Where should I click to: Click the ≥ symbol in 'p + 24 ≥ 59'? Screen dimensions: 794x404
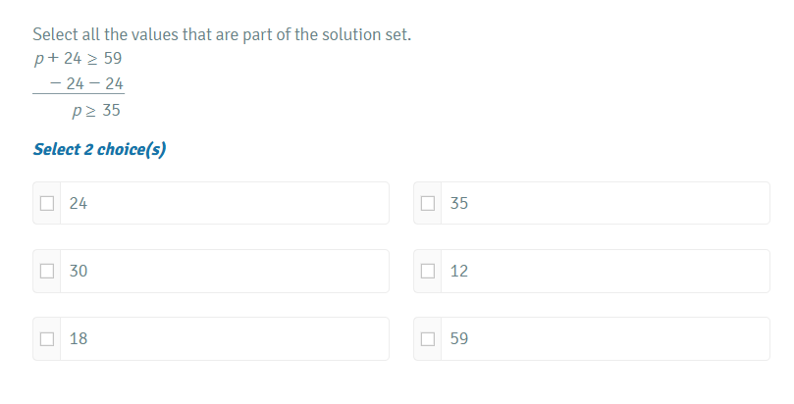[92, 59]
